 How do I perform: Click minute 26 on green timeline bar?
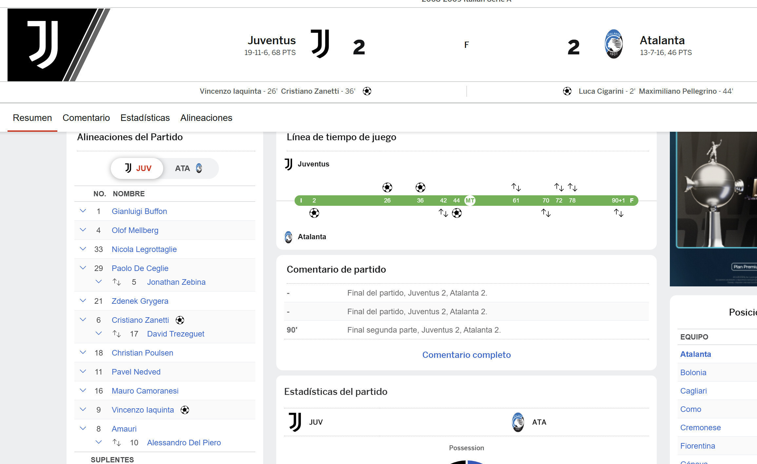387,201
